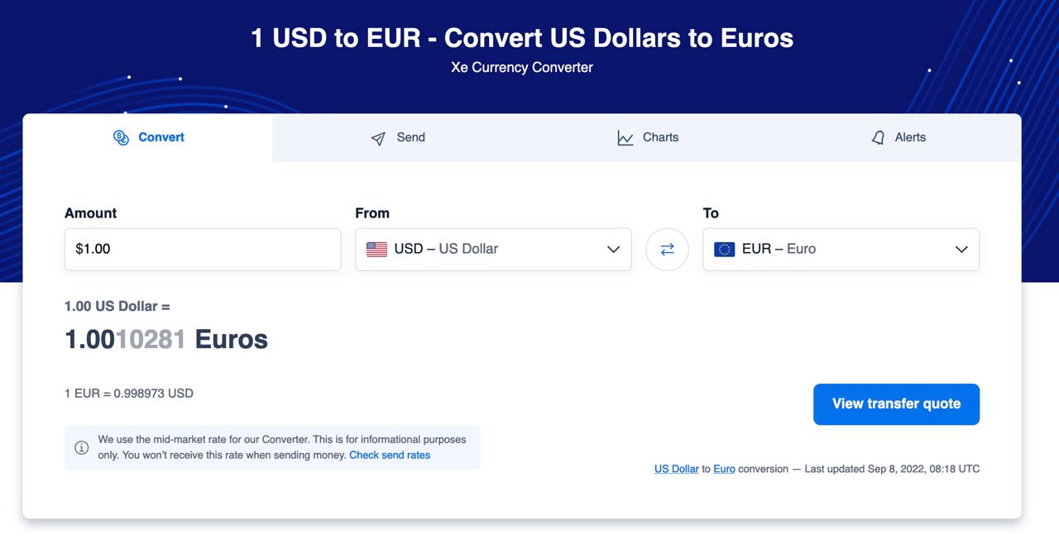This screenshot has width=1059, height=544.
Task: Expand the To currency chevron
Action: pyautogui.click(x=961, y=250)
